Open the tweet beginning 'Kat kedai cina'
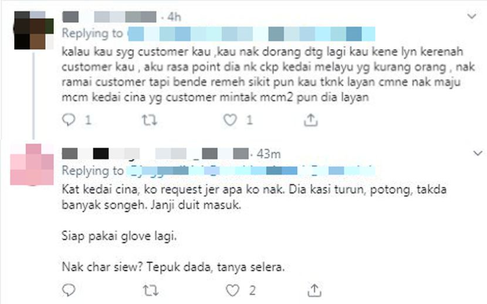 [x=254, y=228]
